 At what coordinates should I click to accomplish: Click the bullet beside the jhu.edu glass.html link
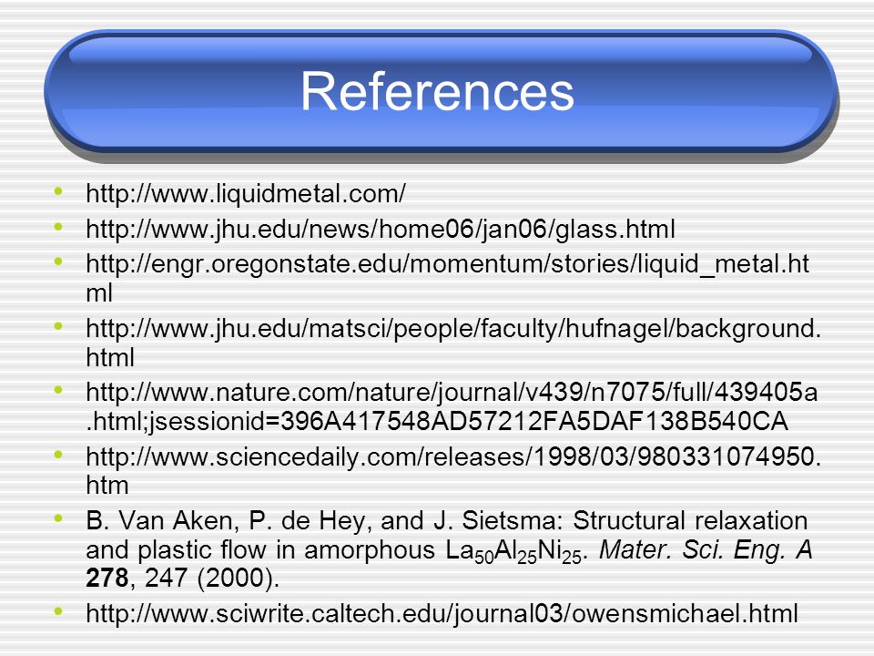point(58,227)
